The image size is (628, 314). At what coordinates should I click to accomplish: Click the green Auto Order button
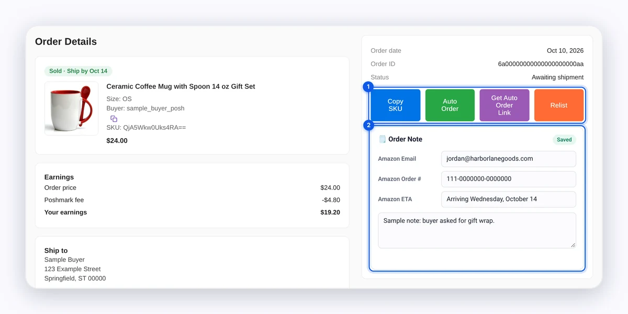(x=450, y=105)
